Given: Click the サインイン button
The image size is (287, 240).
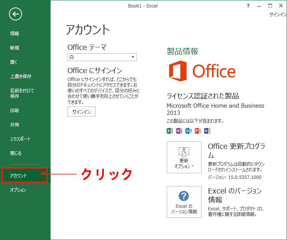Looking at the screenshot, I should (x=81, y=112).
